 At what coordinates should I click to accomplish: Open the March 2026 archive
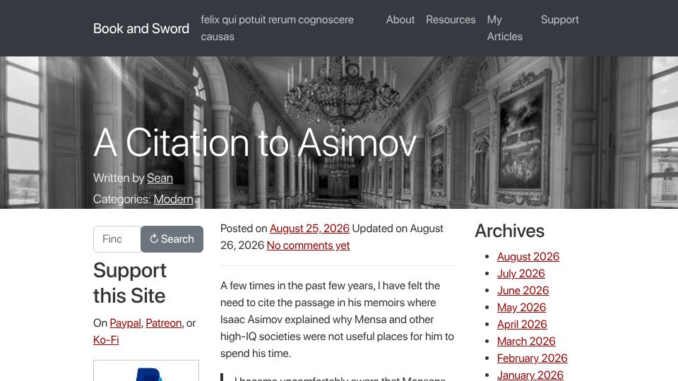pos(526,341)
